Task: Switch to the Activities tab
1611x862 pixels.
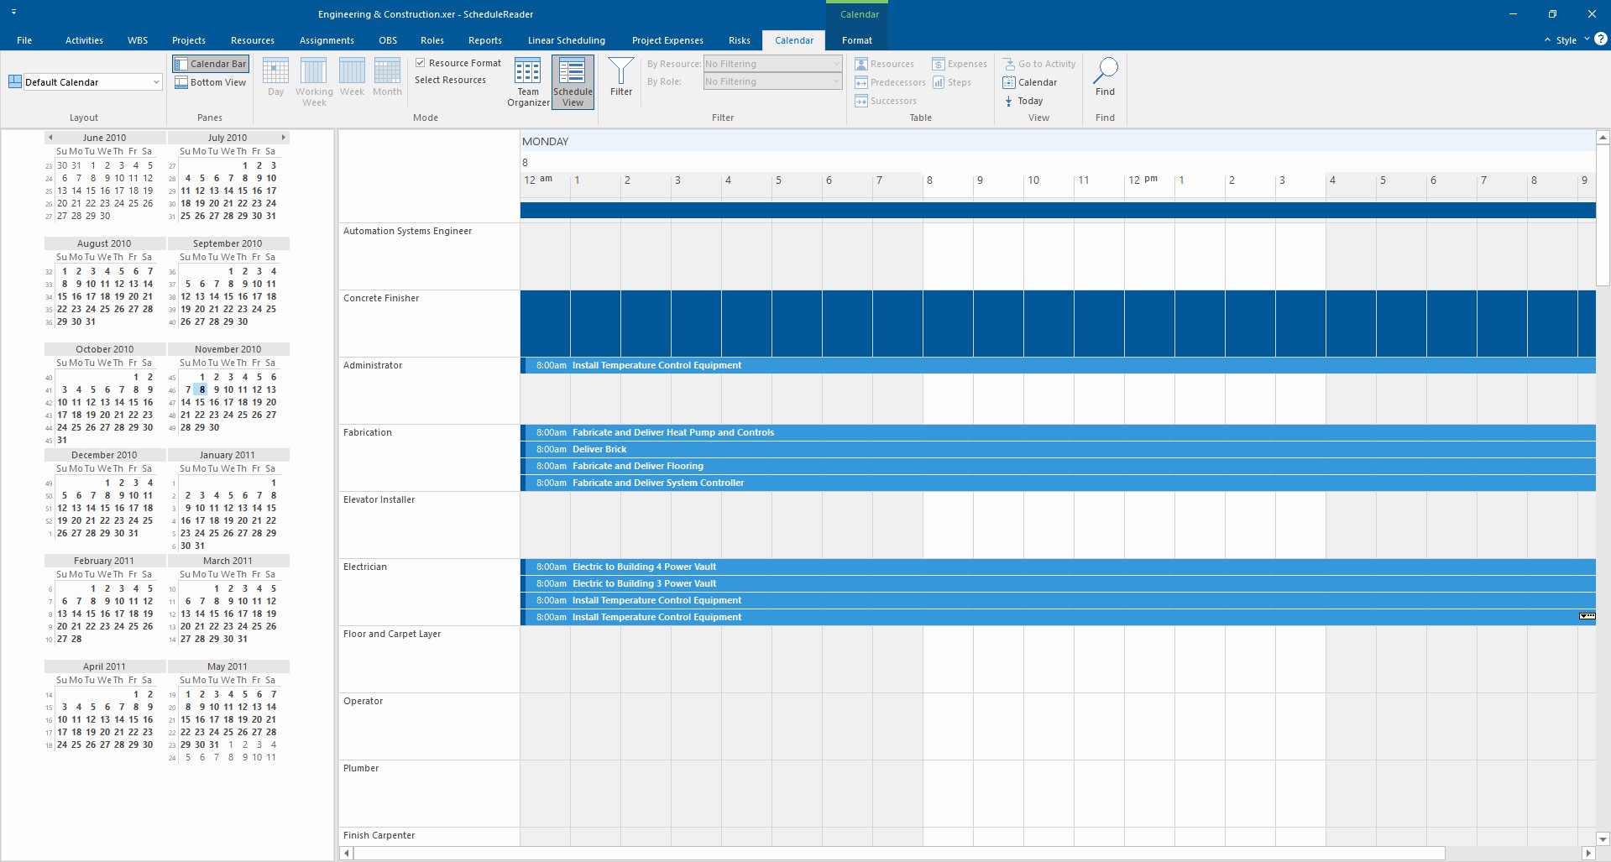Action: point(84,40)
